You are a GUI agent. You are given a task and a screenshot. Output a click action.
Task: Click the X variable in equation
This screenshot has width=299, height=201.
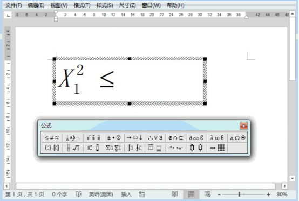click(66, 78)
